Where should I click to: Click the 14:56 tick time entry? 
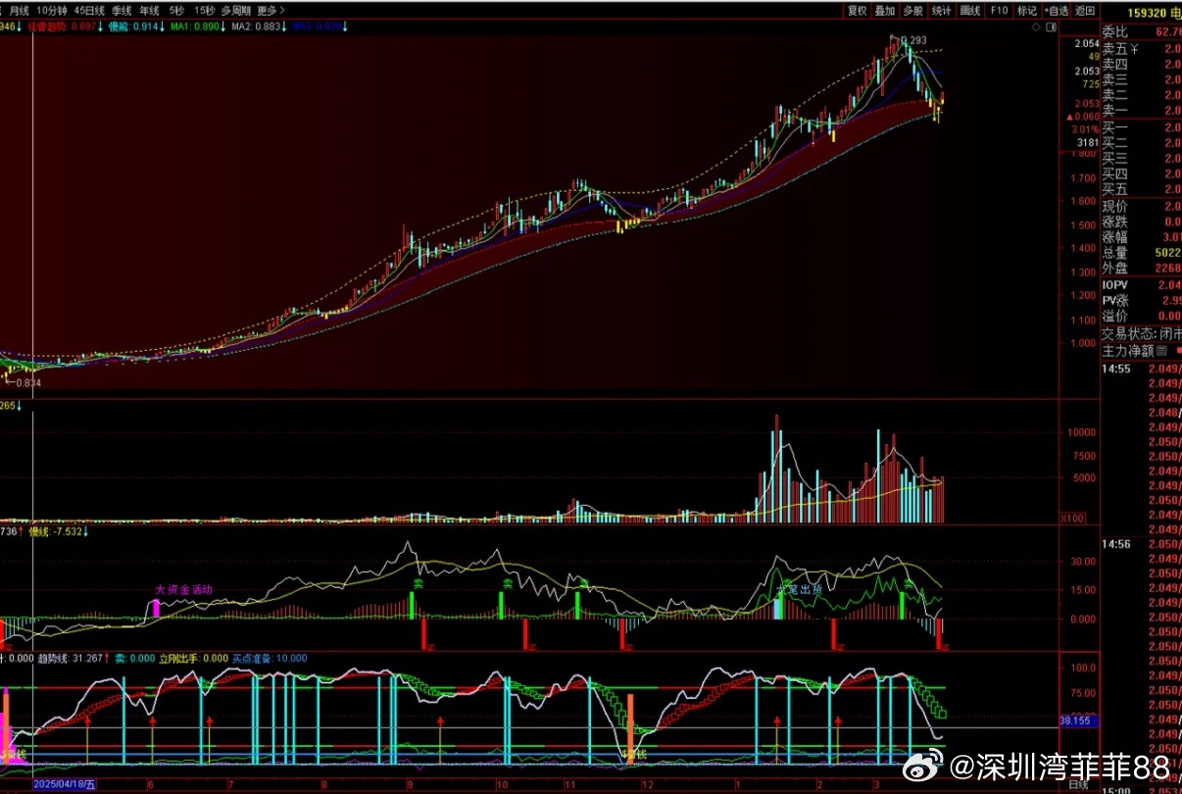[1116, 543]
